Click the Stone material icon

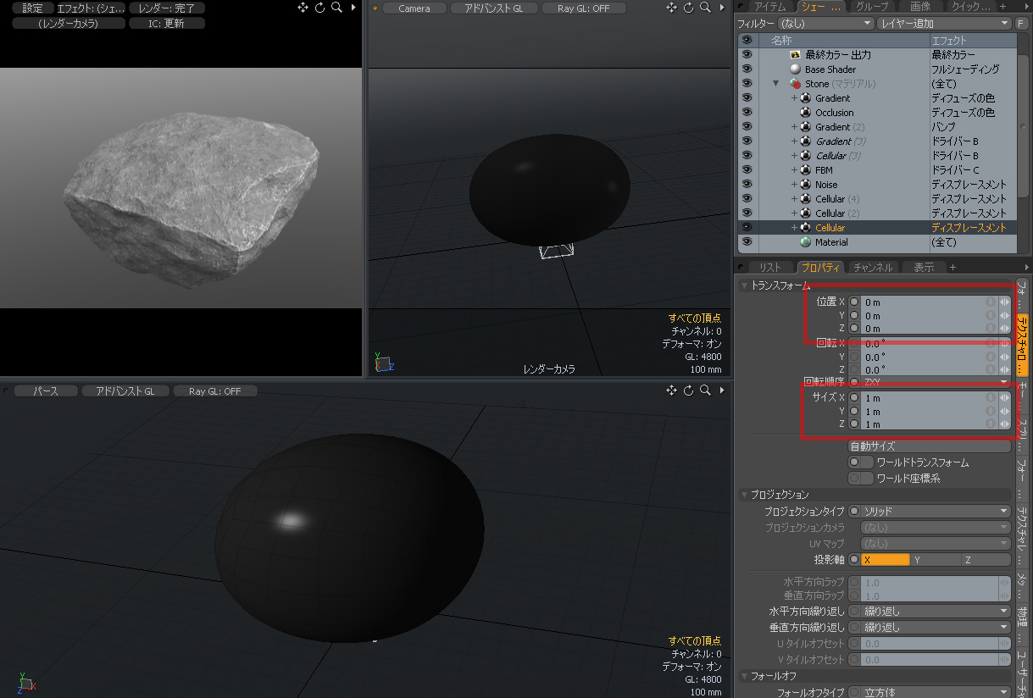click(x=795, y=84)
